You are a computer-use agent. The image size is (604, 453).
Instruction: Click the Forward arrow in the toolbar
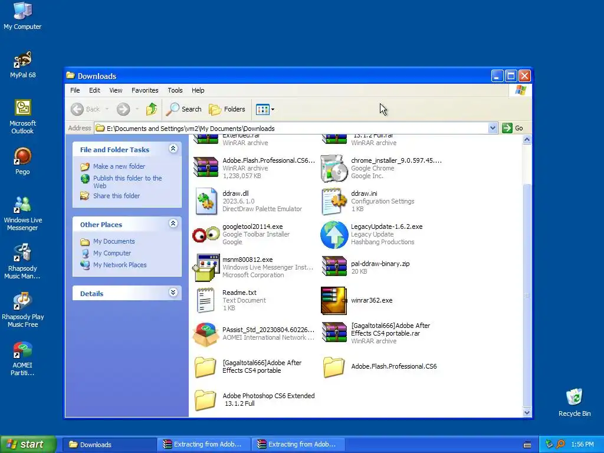[123, 109]
